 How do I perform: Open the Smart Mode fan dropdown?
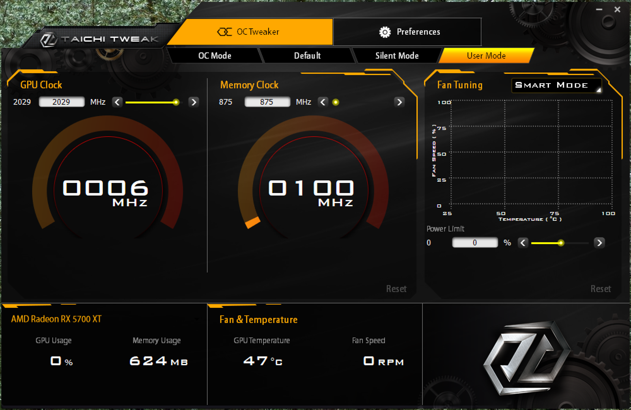pos(556,85)
